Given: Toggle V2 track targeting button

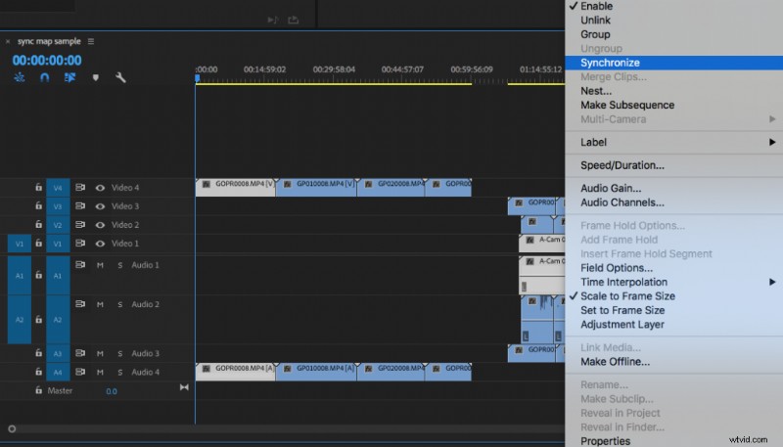Looking at the screenshot, I should point(58,225).
